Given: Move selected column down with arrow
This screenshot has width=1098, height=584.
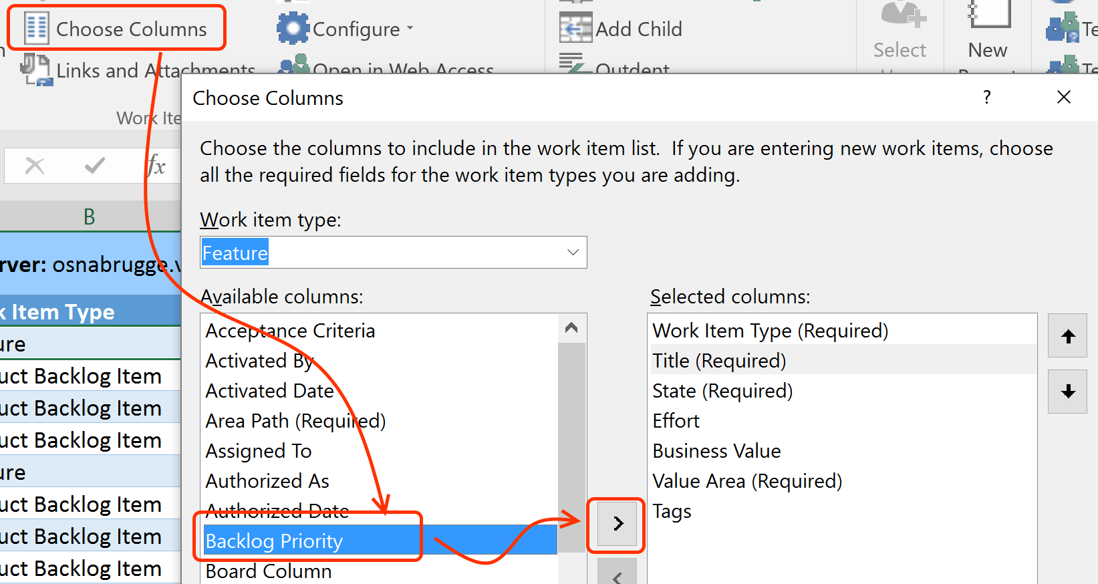Looking at the screenshot, I should [1067, 392].
